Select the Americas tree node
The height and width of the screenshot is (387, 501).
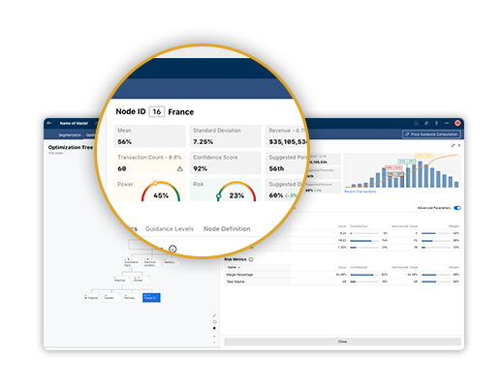click(x=121, y=280)
